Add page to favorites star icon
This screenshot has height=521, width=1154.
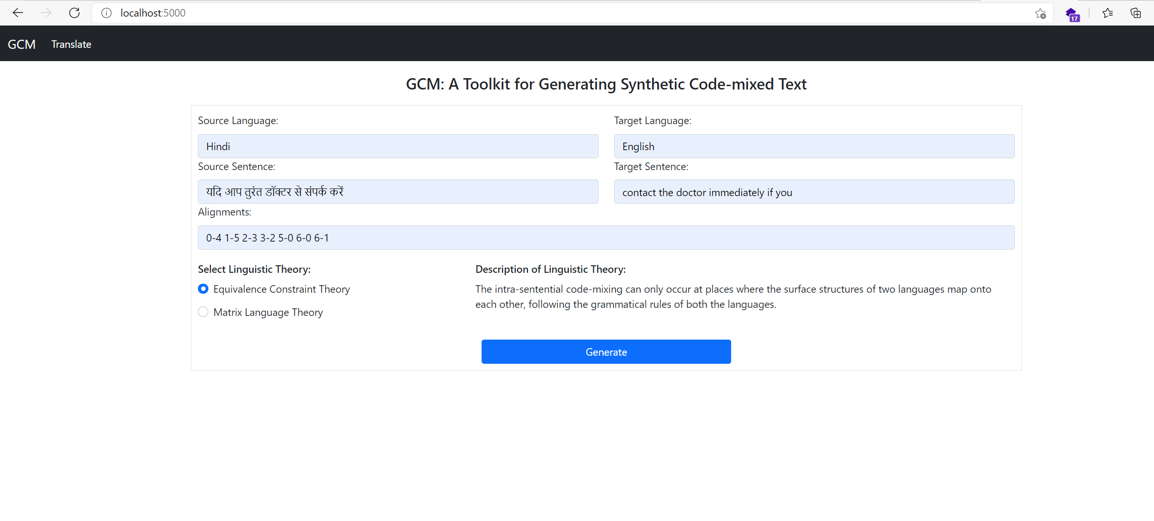(1040, 13)
